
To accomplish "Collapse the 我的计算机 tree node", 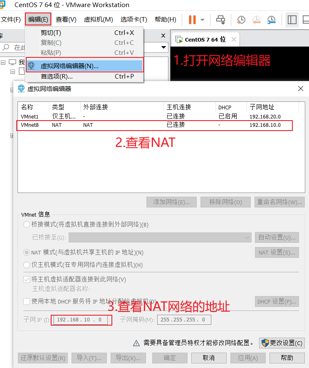I will pyautogui.click(x=3, y=62).
